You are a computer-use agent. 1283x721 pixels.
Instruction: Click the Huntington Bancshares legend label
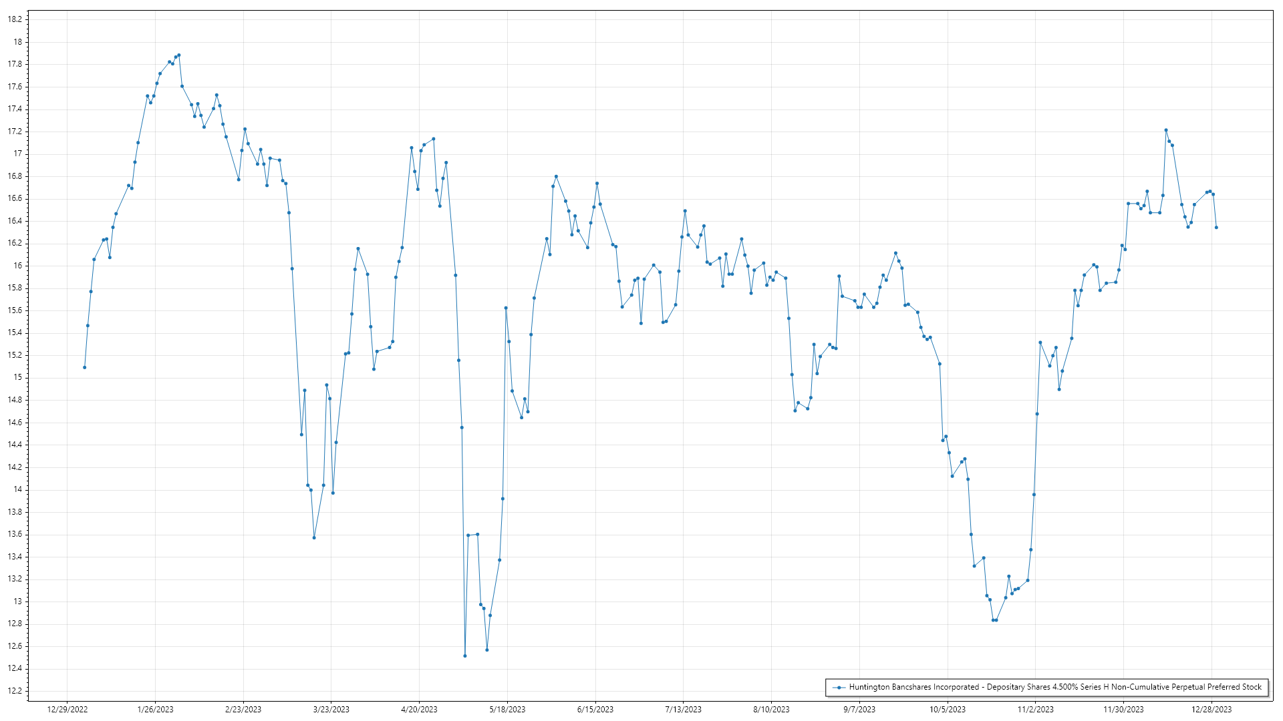pos(1055,687)
